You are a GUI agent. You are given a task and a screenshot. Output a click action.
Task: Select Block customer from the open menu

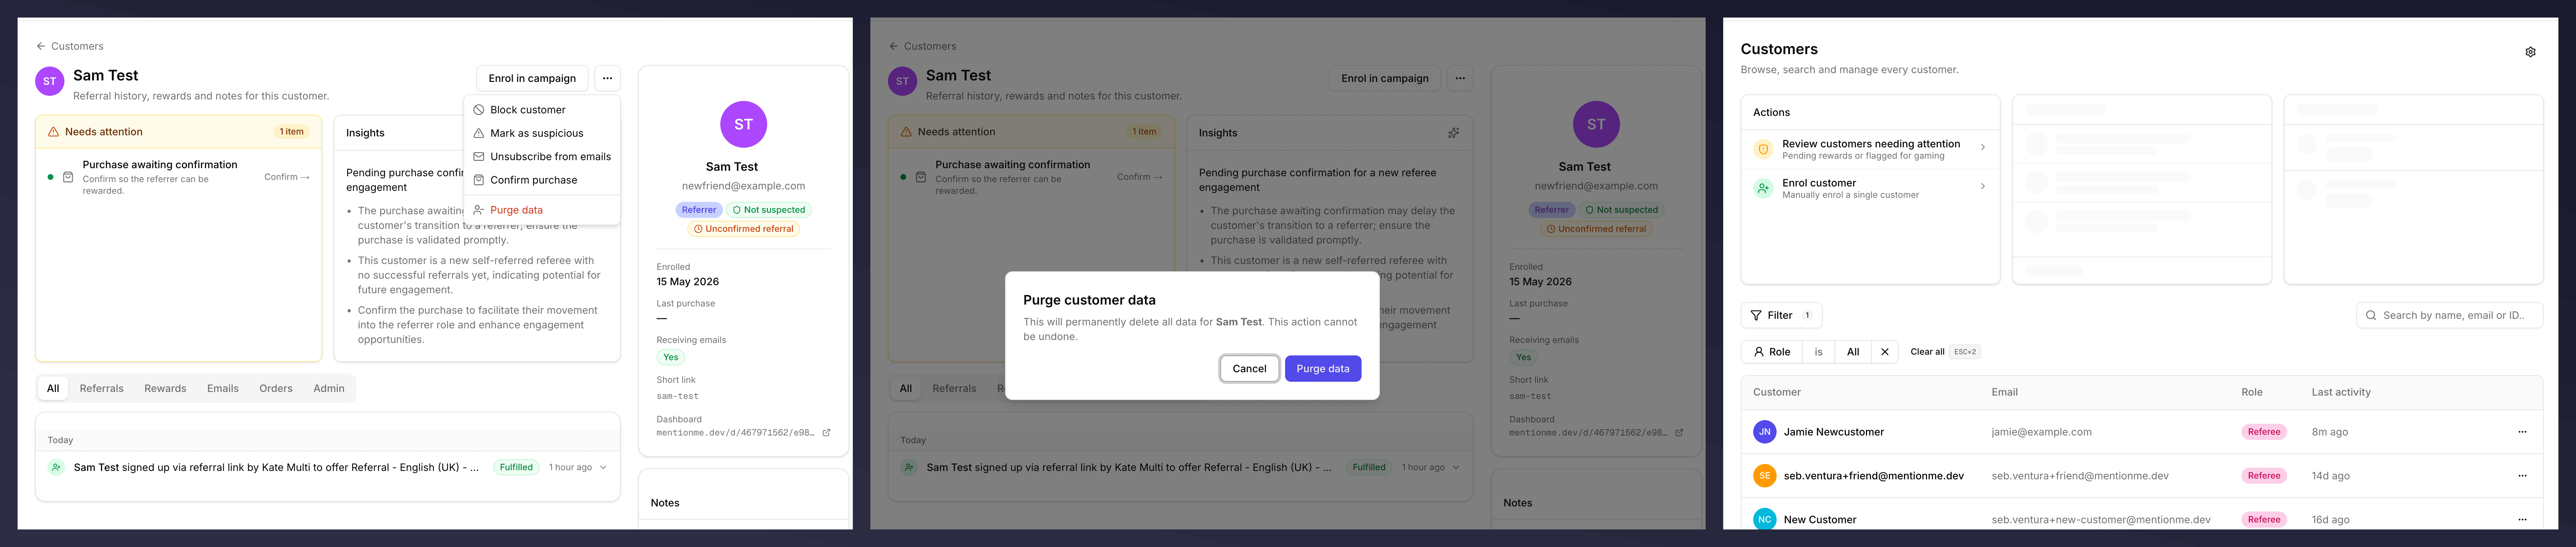coord(542,110)
